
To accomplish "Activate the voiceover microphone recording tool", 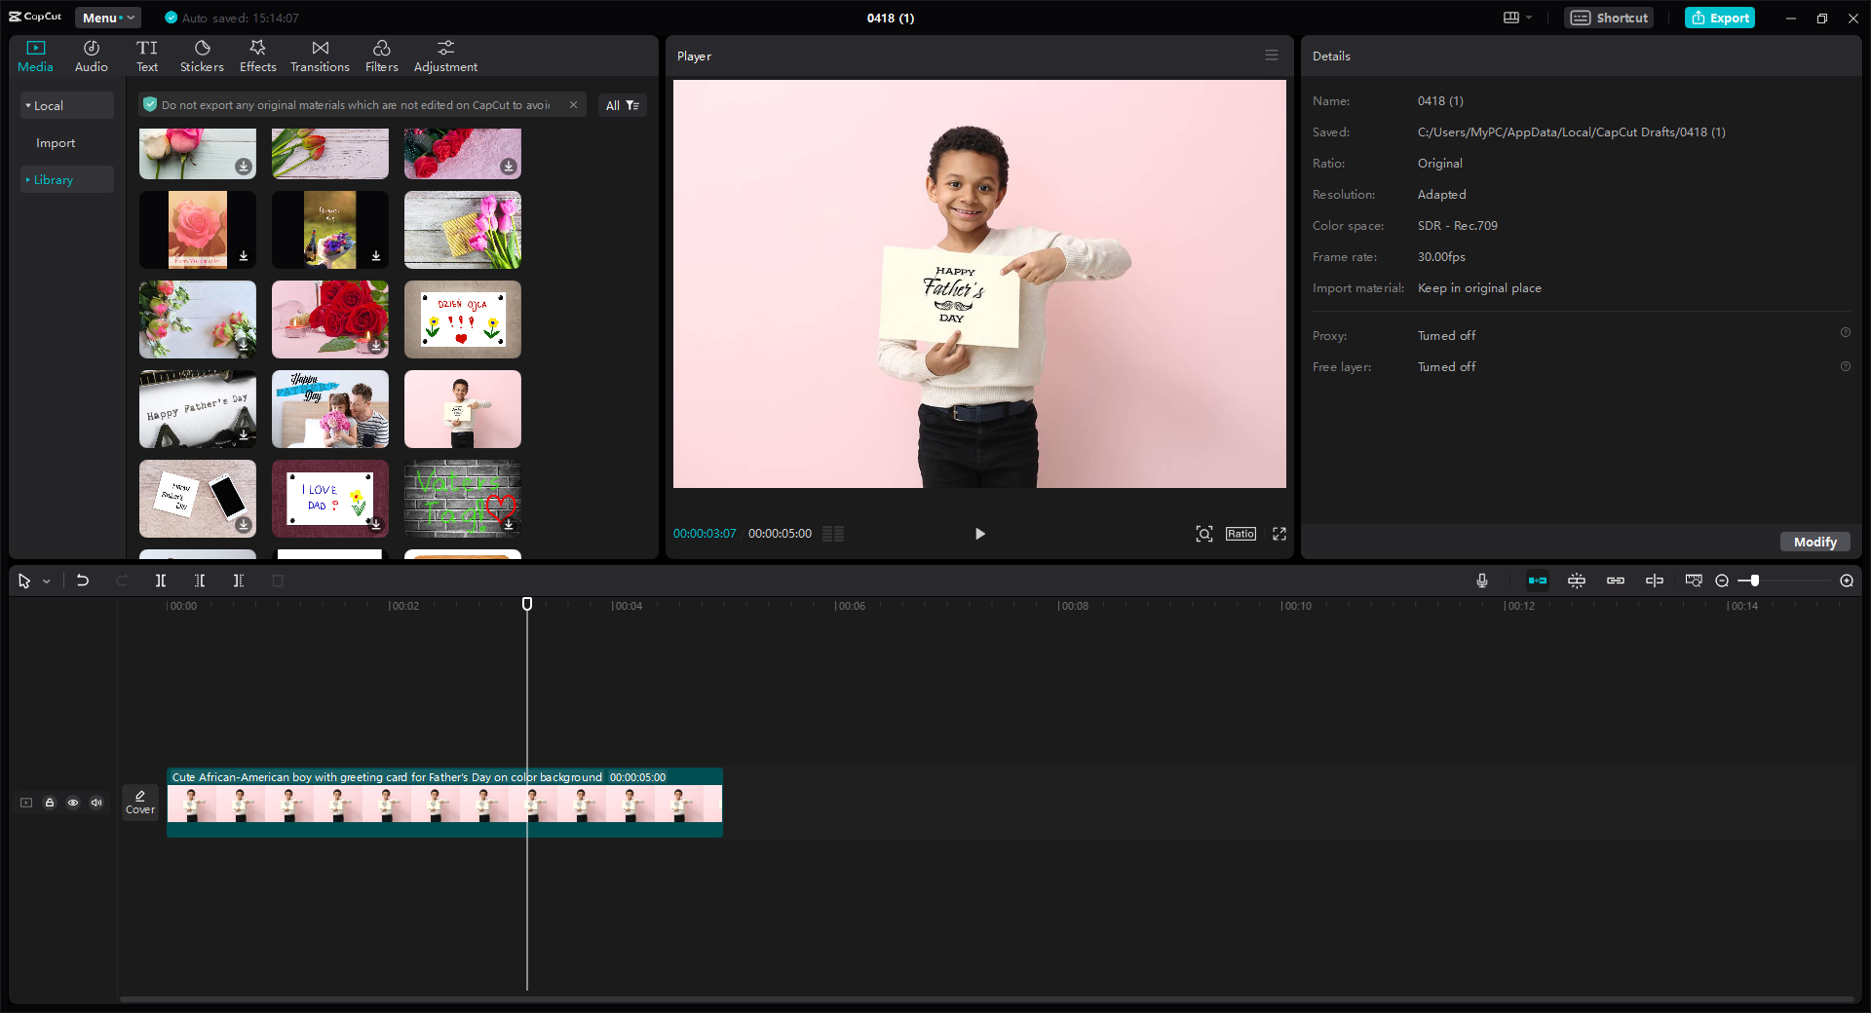I will click(1480, 581).
